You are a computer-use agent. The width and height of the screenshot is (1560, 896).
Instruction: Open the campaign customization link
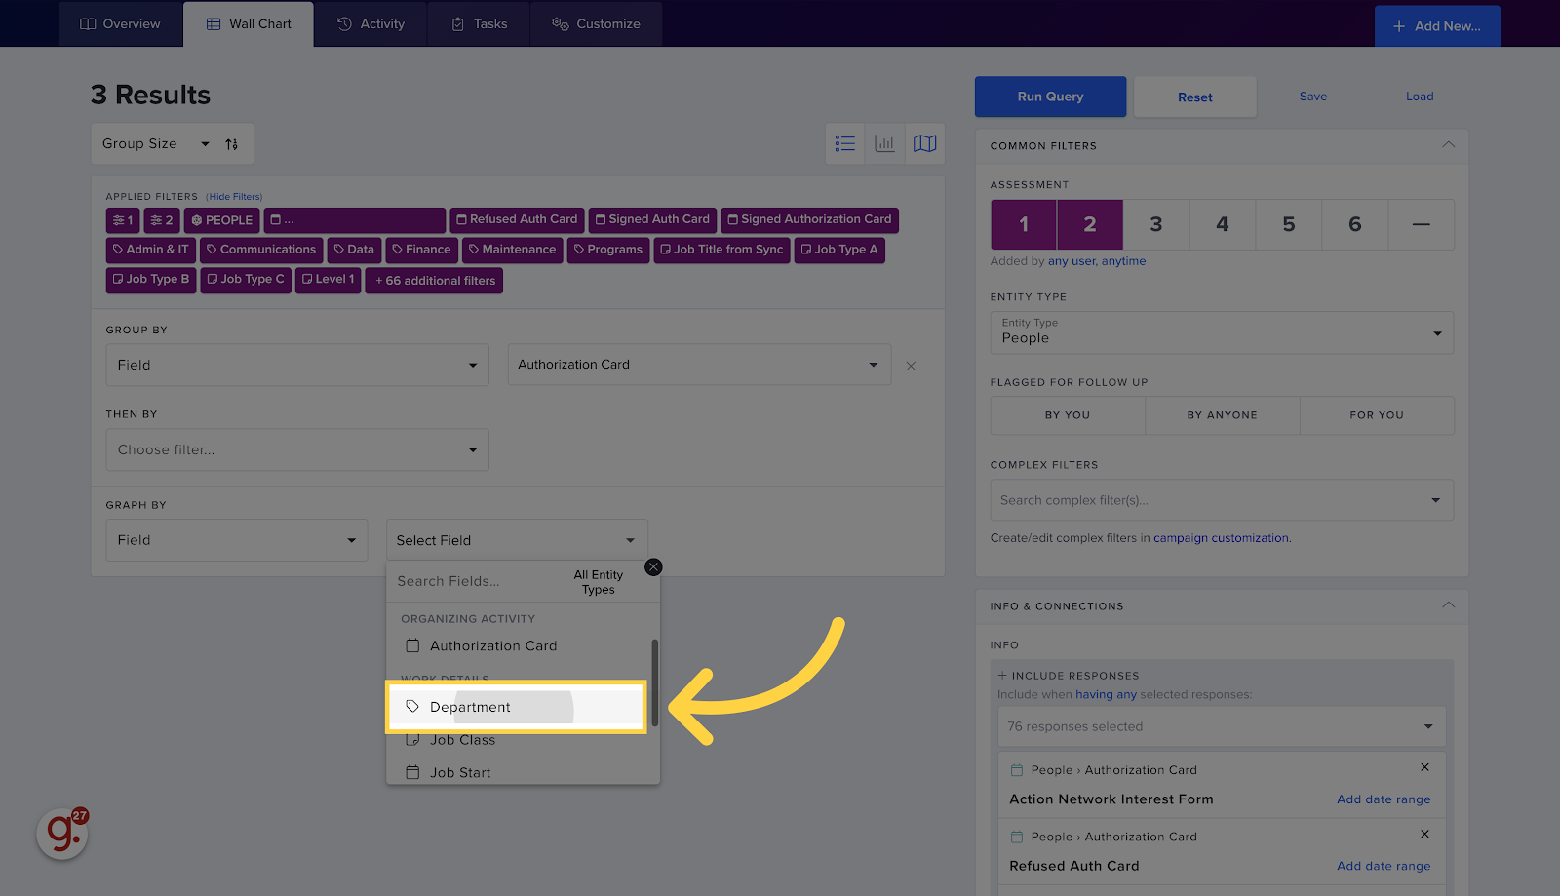1221,537
